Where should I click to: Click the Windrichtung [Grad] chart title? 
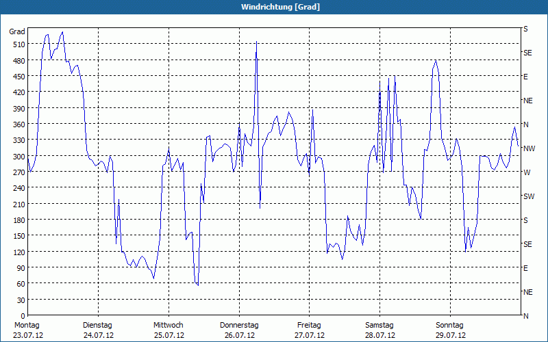click(x=280, y=7)
